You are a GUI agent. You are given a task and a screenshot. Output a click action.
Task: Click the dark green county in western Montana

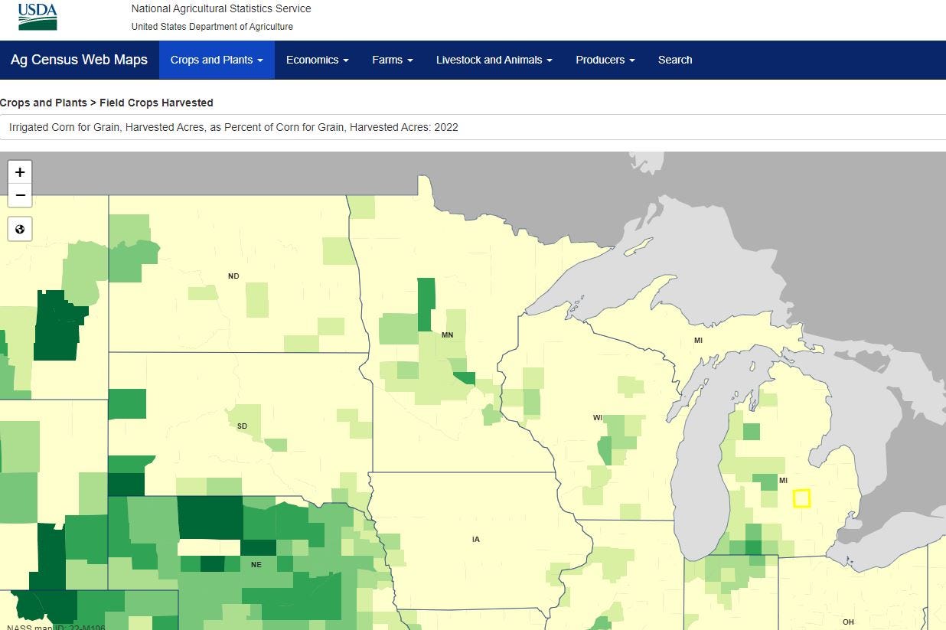(x=57, y=325)
